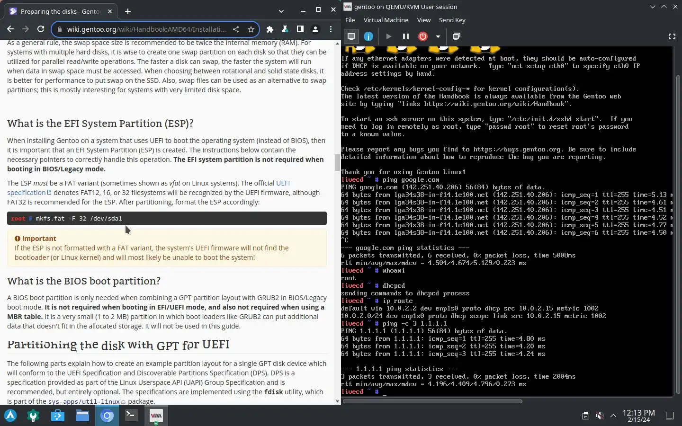The image size is (682, 426).
Task: Open UEFI specification link
Action: pos(148,188)
